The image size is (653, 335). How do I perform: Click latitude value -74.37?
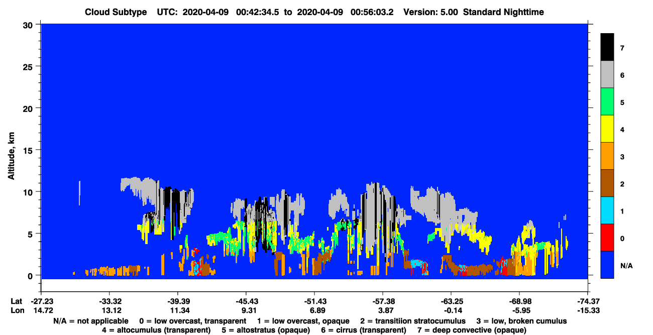point(588,301)
